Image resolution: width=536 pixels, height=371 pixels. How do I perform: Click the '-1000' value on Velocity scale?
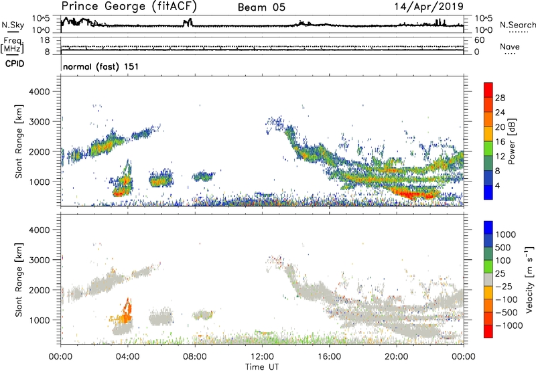(x=509, y=325)
